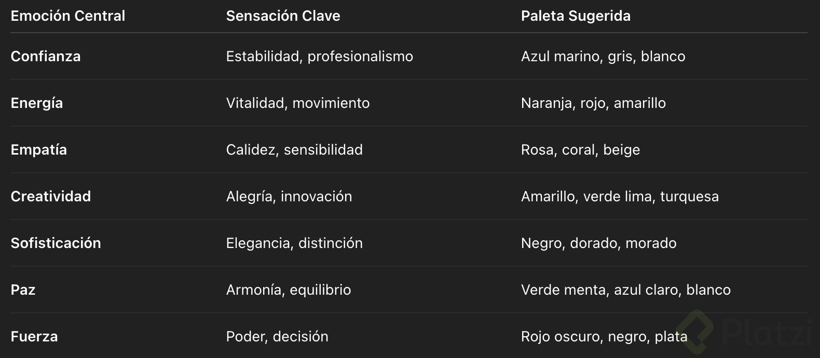This screenshot has width=820, height=358.
Task: Select the Verde menta, azul claro, blanco cell
Action: pos(625,290)
